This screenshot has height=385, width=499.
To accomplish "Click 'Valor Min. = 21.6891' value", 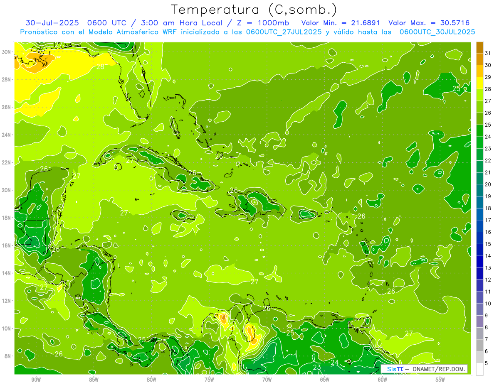I will tap(341, 23).
